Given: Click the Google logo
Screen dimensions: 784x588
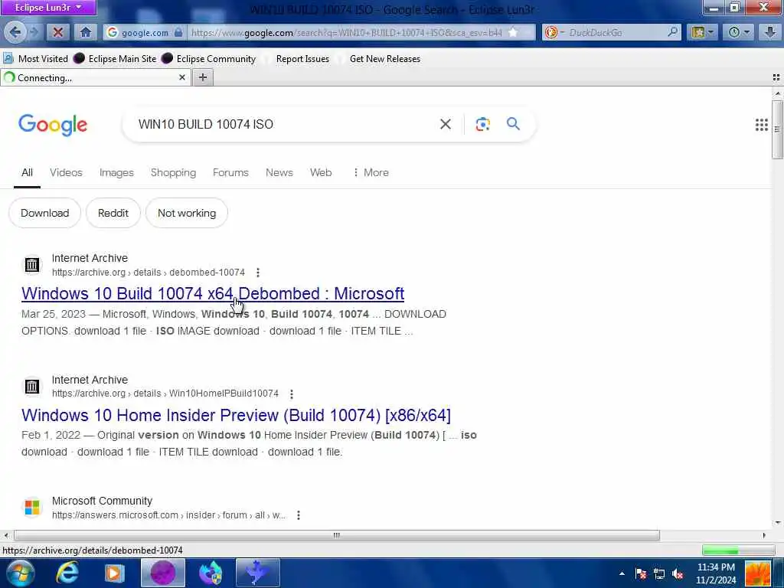Looking at the screenshot, I should tap(53, 125).
